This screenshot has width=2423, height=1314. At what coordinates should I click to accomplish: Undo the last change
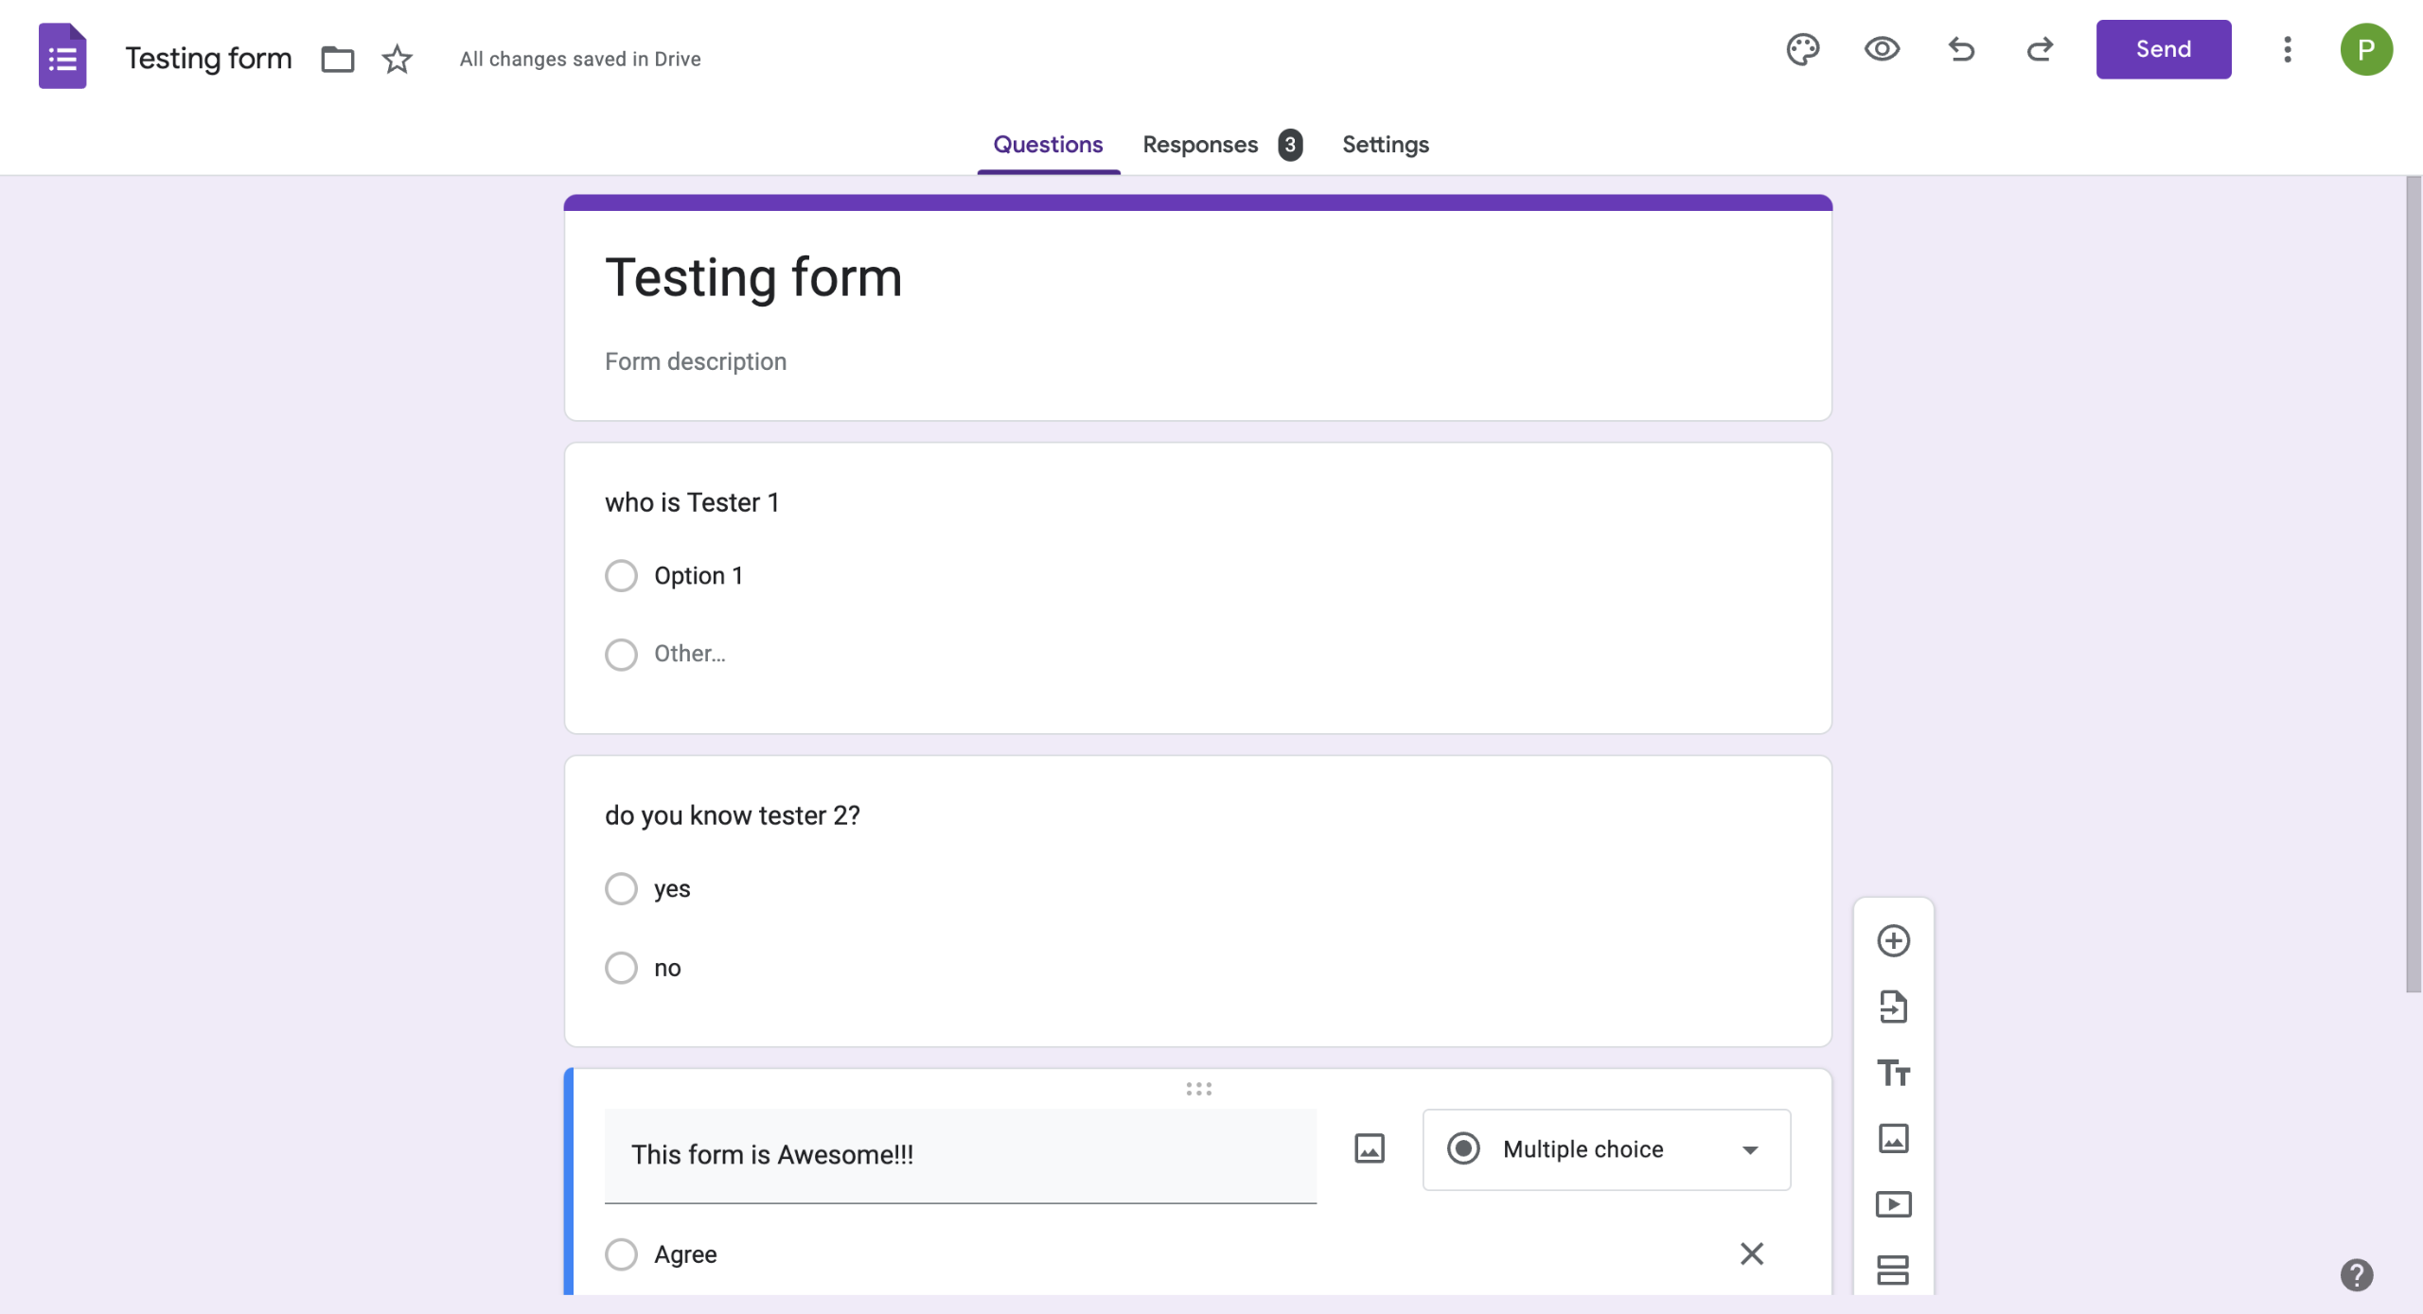[1961, 49]
